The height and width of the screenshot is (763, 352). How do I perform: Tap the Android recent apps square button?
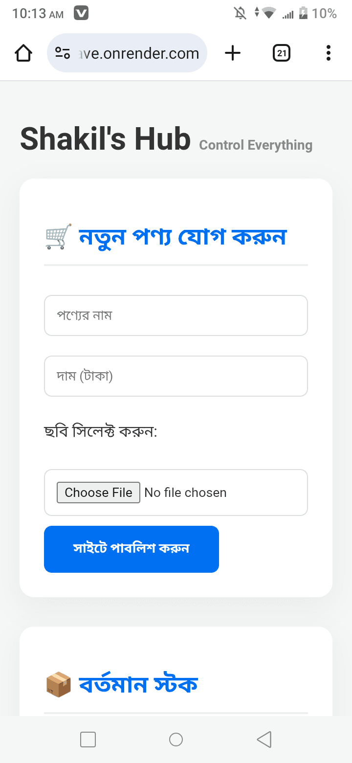pyautogui.click(x=88, y=740)
